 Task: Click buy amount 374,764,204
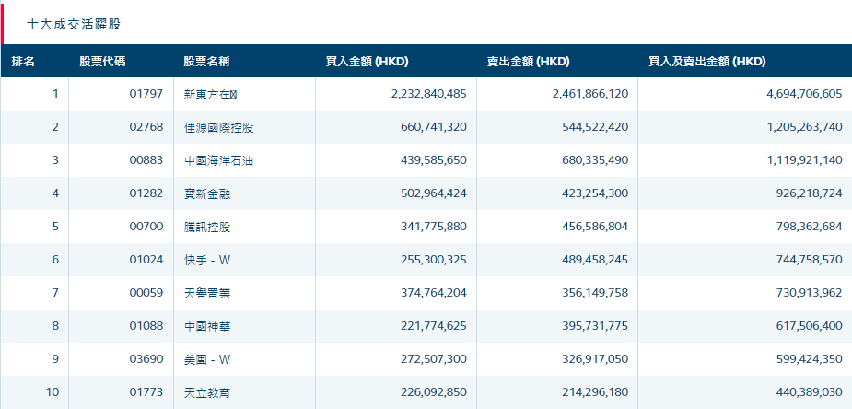[434, 293]
